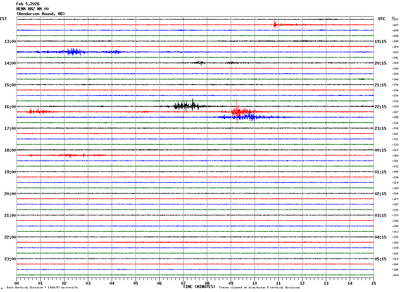Click the 23:00 CST time label

pos(10,259)
